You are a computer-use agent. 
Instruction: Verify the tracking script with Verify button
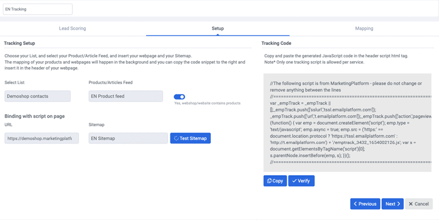pos(301,181)
